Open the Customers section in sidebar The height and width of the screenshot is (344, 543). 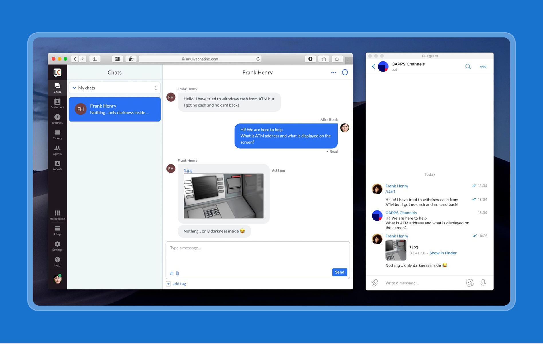click(57, 104)
